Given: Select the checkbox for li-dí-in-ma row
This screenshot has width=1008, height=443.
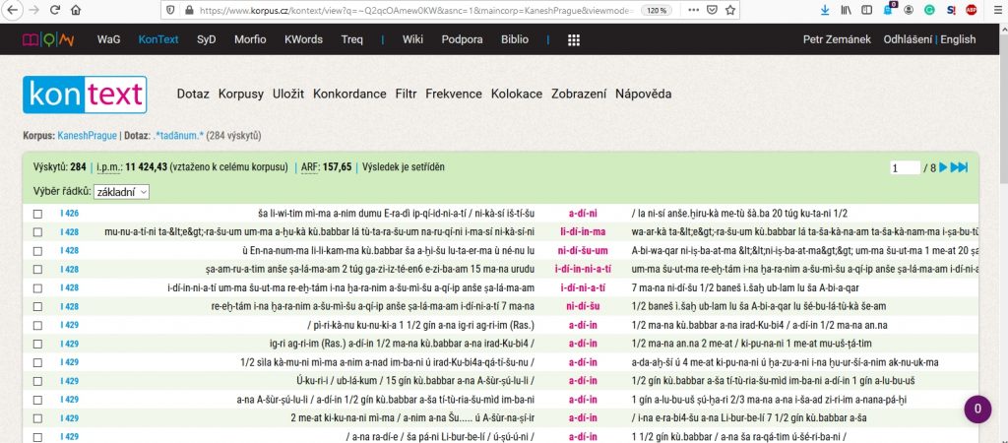Looking at the screenshot, I should (x=38, y=232).
